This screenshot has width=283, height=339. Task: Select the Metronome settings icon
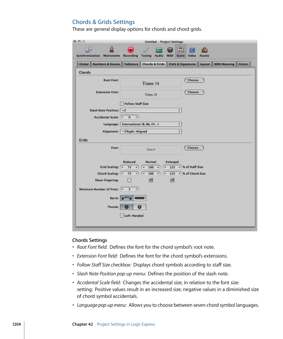coord(112,50)
